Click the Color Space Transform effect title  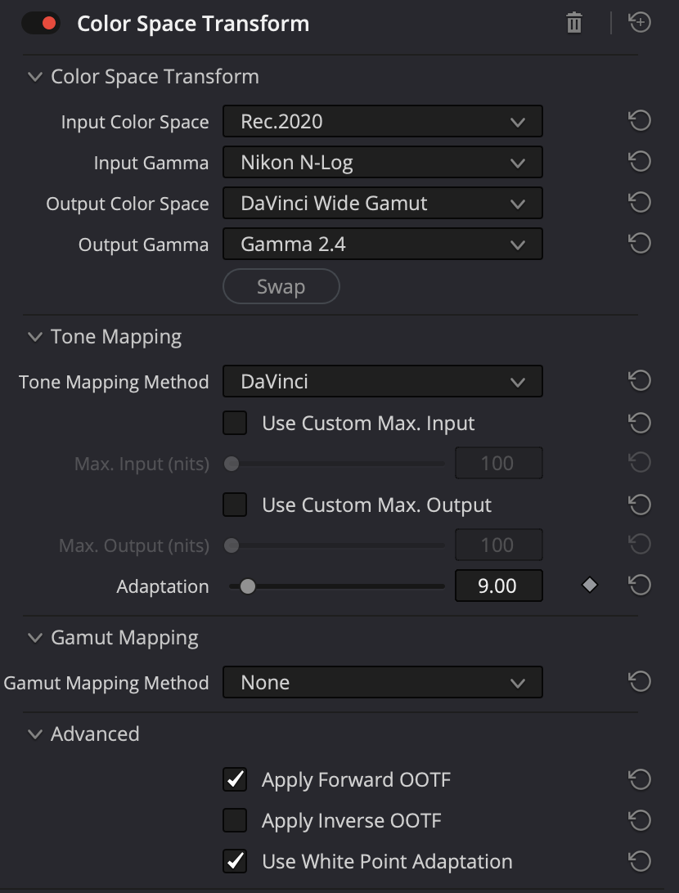pos(193,24)
